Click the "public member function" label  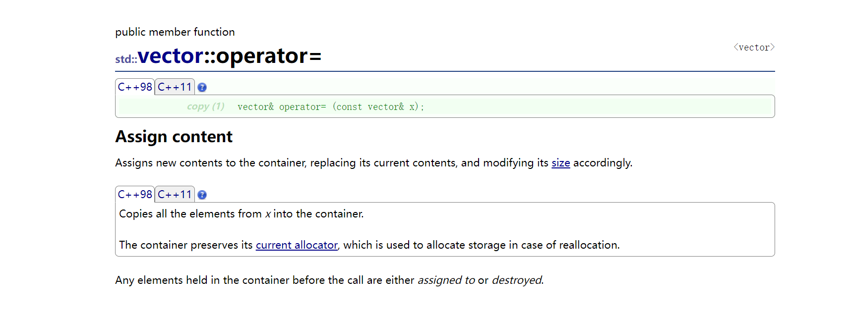[x=175, y=32]
